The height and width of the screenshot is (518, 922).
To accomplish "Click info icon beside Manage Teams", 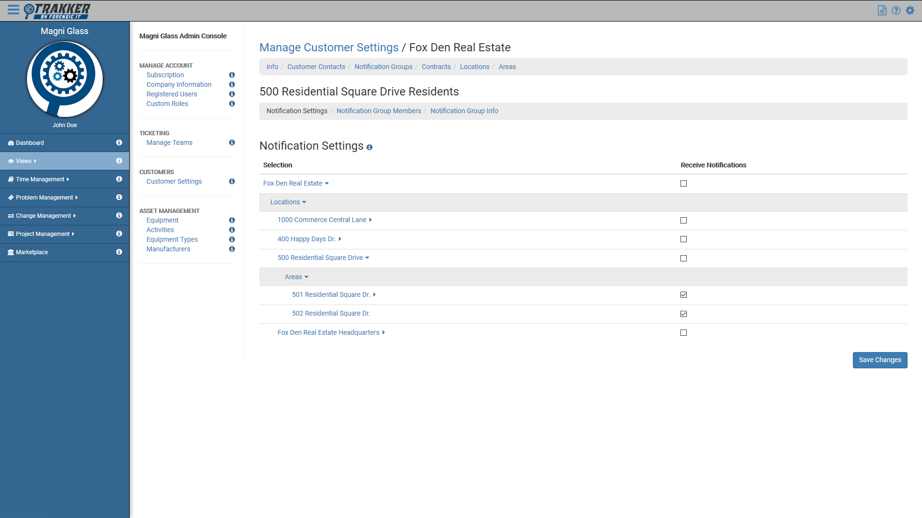I will click(232, 142).
